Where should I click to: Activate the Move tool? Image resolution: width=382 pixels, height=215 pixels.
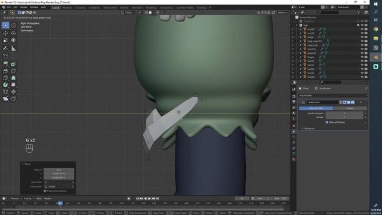click(5, 33)
